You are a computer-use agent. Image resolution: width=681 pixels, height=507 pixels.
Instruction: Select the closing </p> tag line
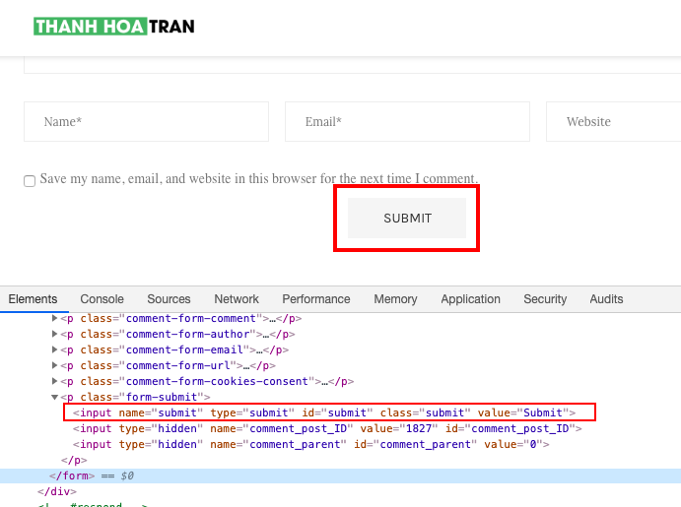click(x=74, y=460)
